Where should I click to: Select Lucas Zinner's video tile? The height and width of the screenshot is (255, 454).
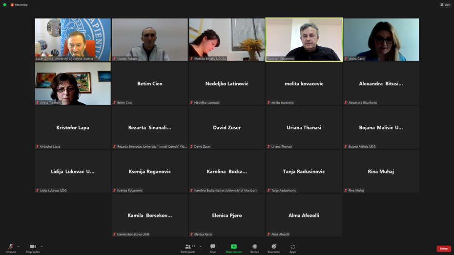[x=73, y=39]
